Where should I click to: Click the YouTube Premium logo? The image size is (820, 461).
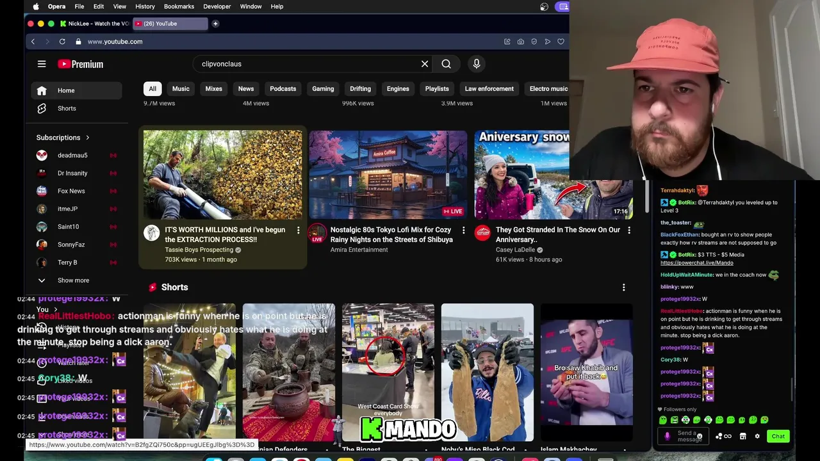click(80, 64)
